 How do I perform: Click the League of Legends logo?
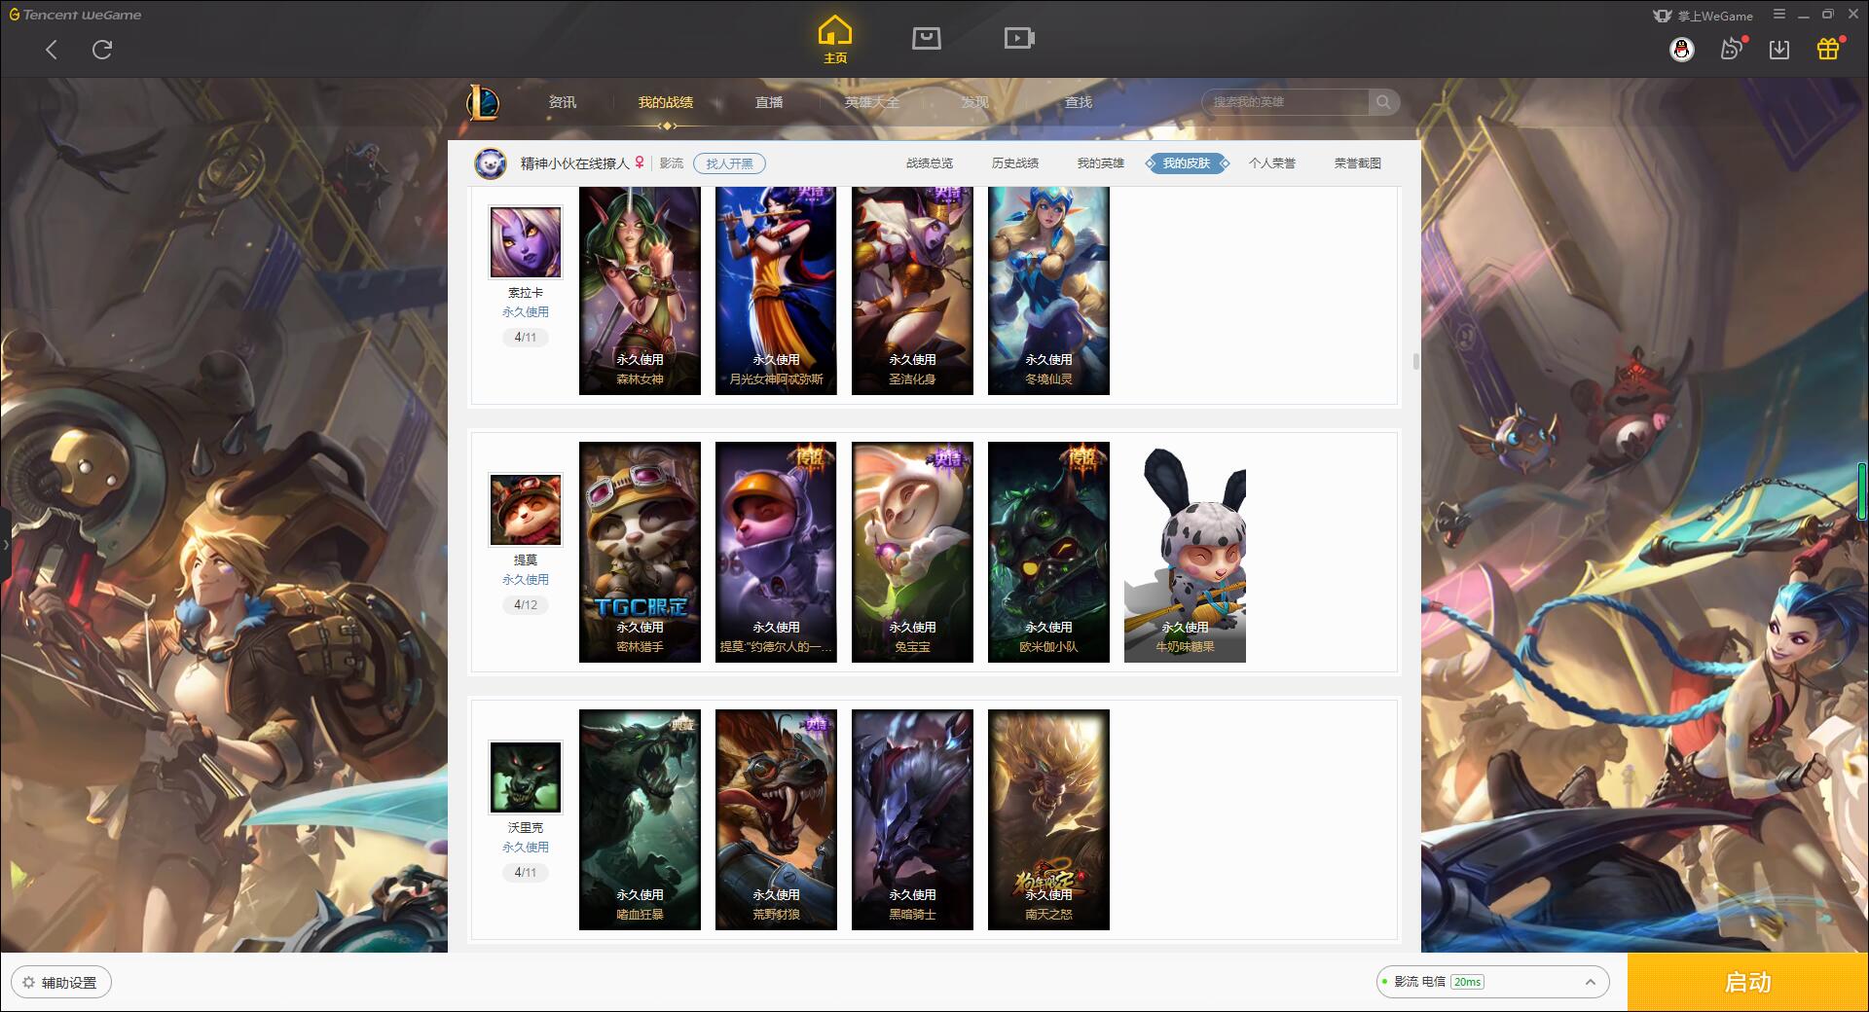pos(483,102)
